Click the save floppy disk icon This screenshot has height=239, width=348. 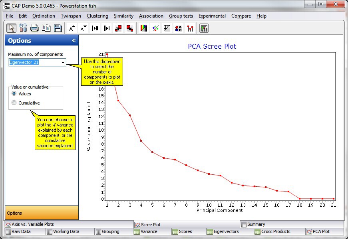(58, 28)
